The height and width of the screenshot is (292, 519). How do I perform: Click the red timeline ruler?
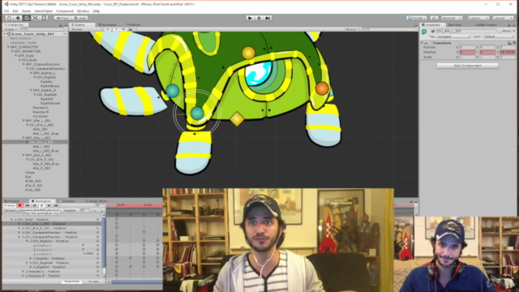click(135, 205)
